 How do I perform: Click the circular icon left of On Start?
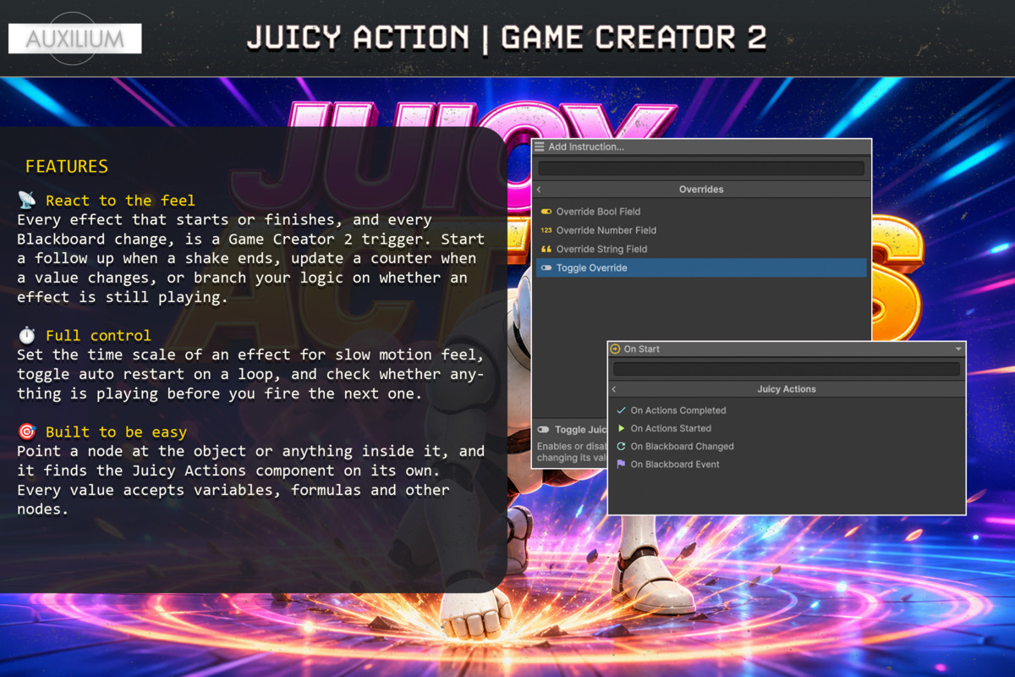coord(615,349)
